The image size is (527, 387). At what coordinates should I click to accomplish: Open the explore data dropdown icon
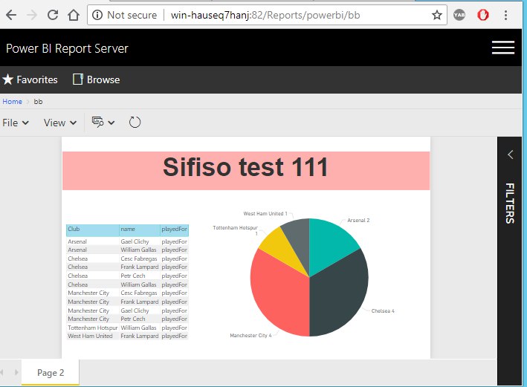103,123
